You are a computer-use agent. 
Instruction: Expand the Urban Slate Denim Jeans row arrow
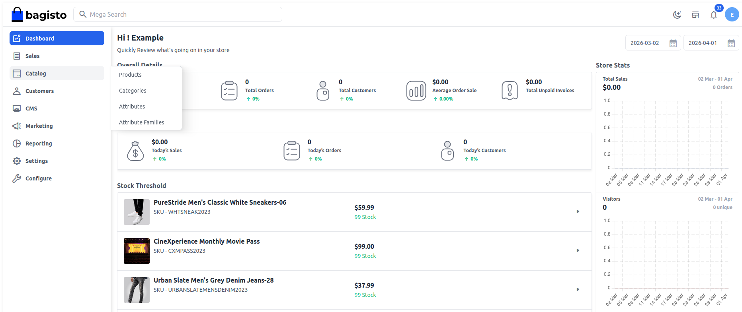click(x=578, y=289)
